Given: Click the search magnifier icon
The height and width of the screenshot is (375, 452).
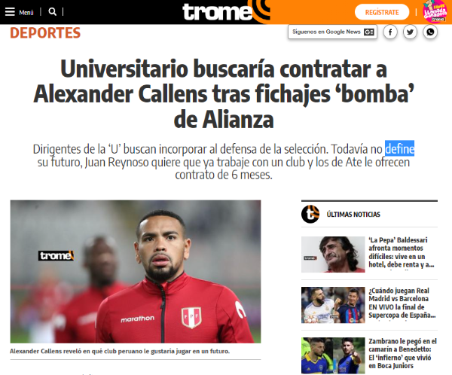Looking at the screenshot, I should click(53, 12).
